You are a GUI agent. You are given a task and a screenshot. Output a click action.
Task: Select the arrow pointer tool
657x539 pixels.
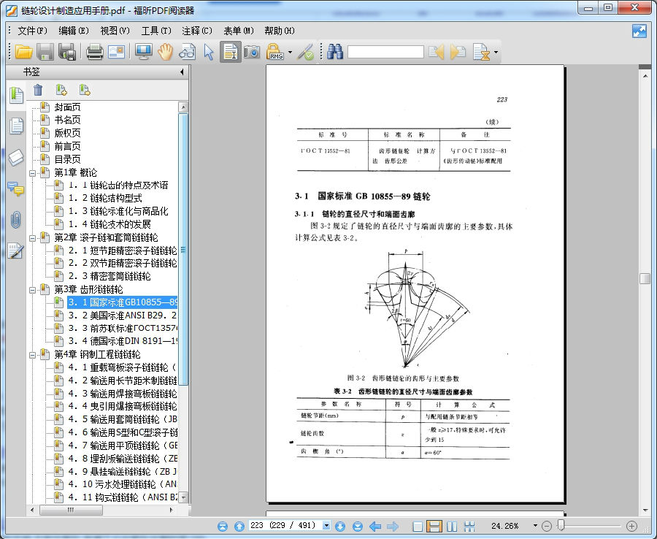(208, 52)
